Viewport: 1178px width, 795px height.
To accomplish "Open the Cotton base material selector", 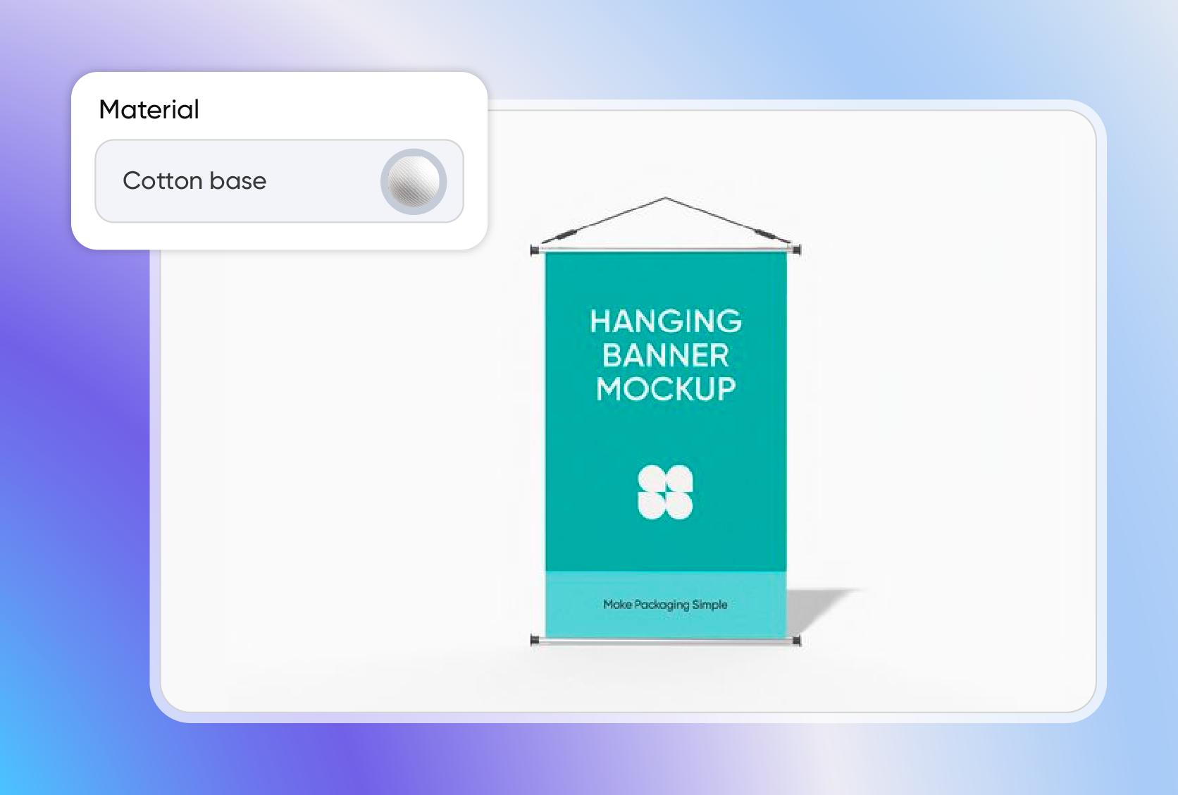I will coord(279,181).
